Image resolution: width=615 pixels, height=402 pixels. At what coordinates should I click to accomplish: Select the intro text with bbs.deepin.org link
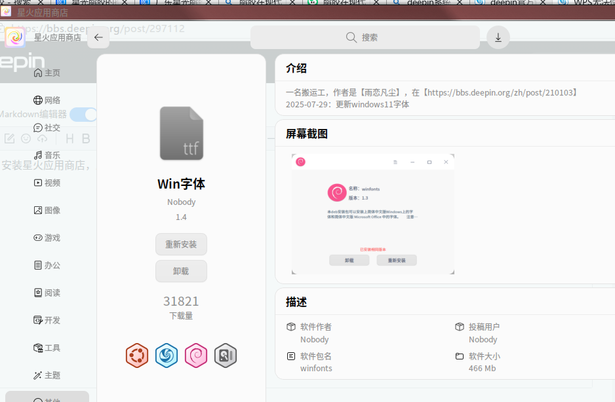pyautogui.click(x=432, y=92)
